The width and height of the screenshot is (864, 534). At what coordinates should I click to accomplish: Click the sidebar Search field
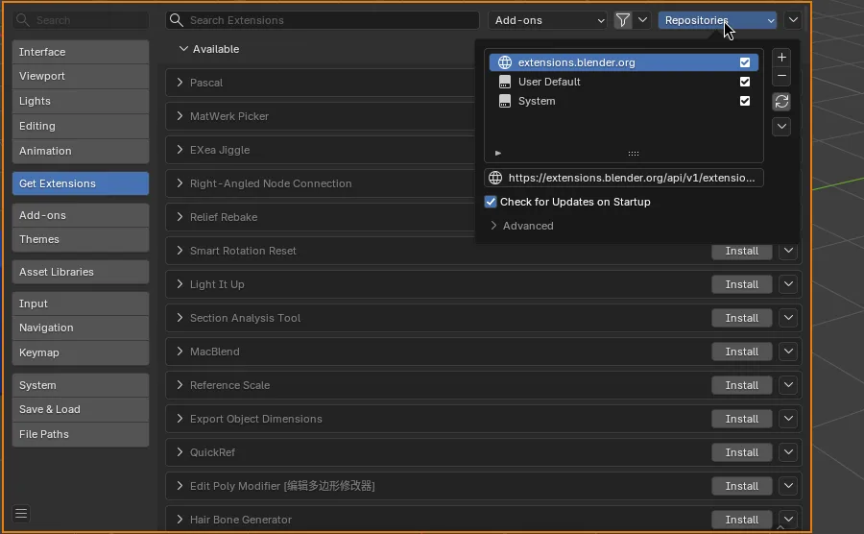[81, 20]
